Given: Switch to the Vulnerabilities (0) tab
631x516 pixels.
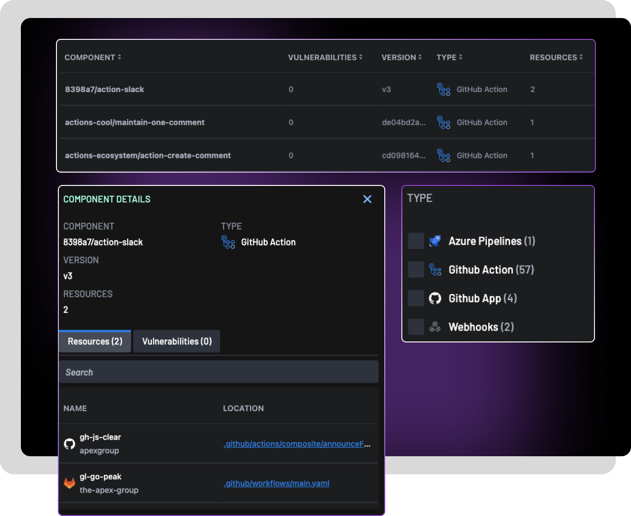Looking at the screenshot, I should (x=177, y=341).
